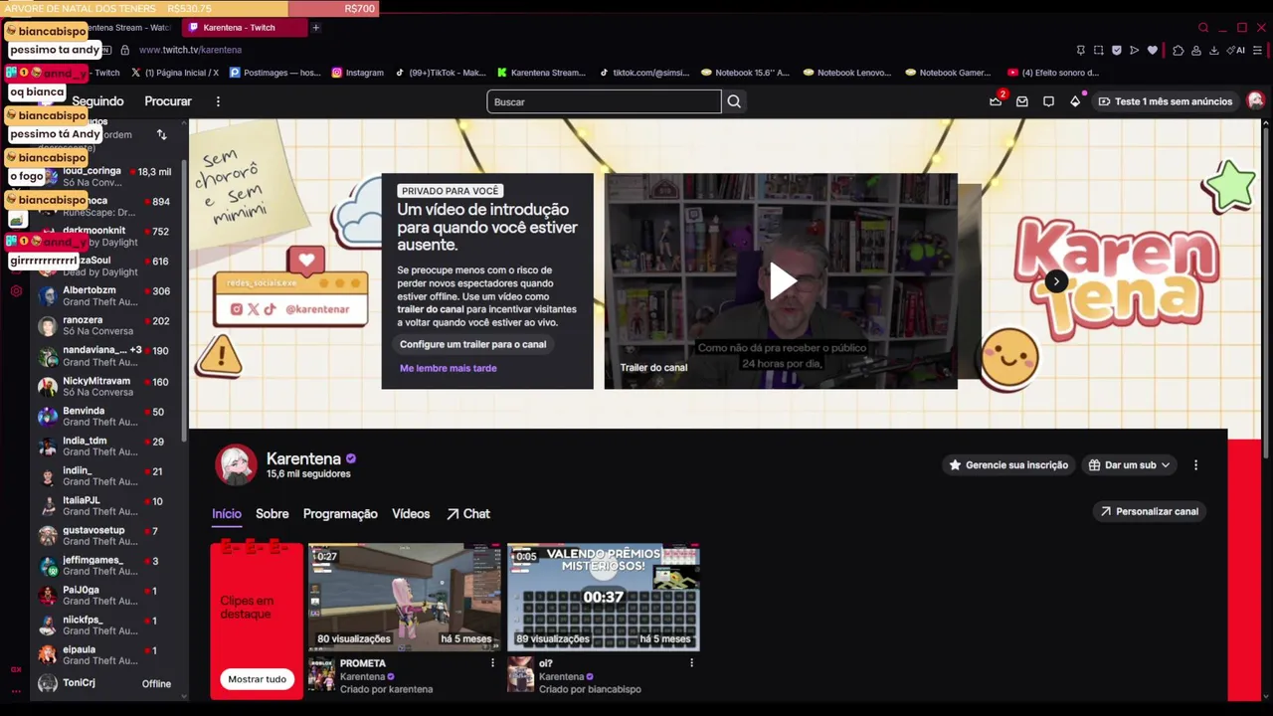Click Teste 1 mês sem anúncios button
1273x716 pixels.
point(1164,101)
